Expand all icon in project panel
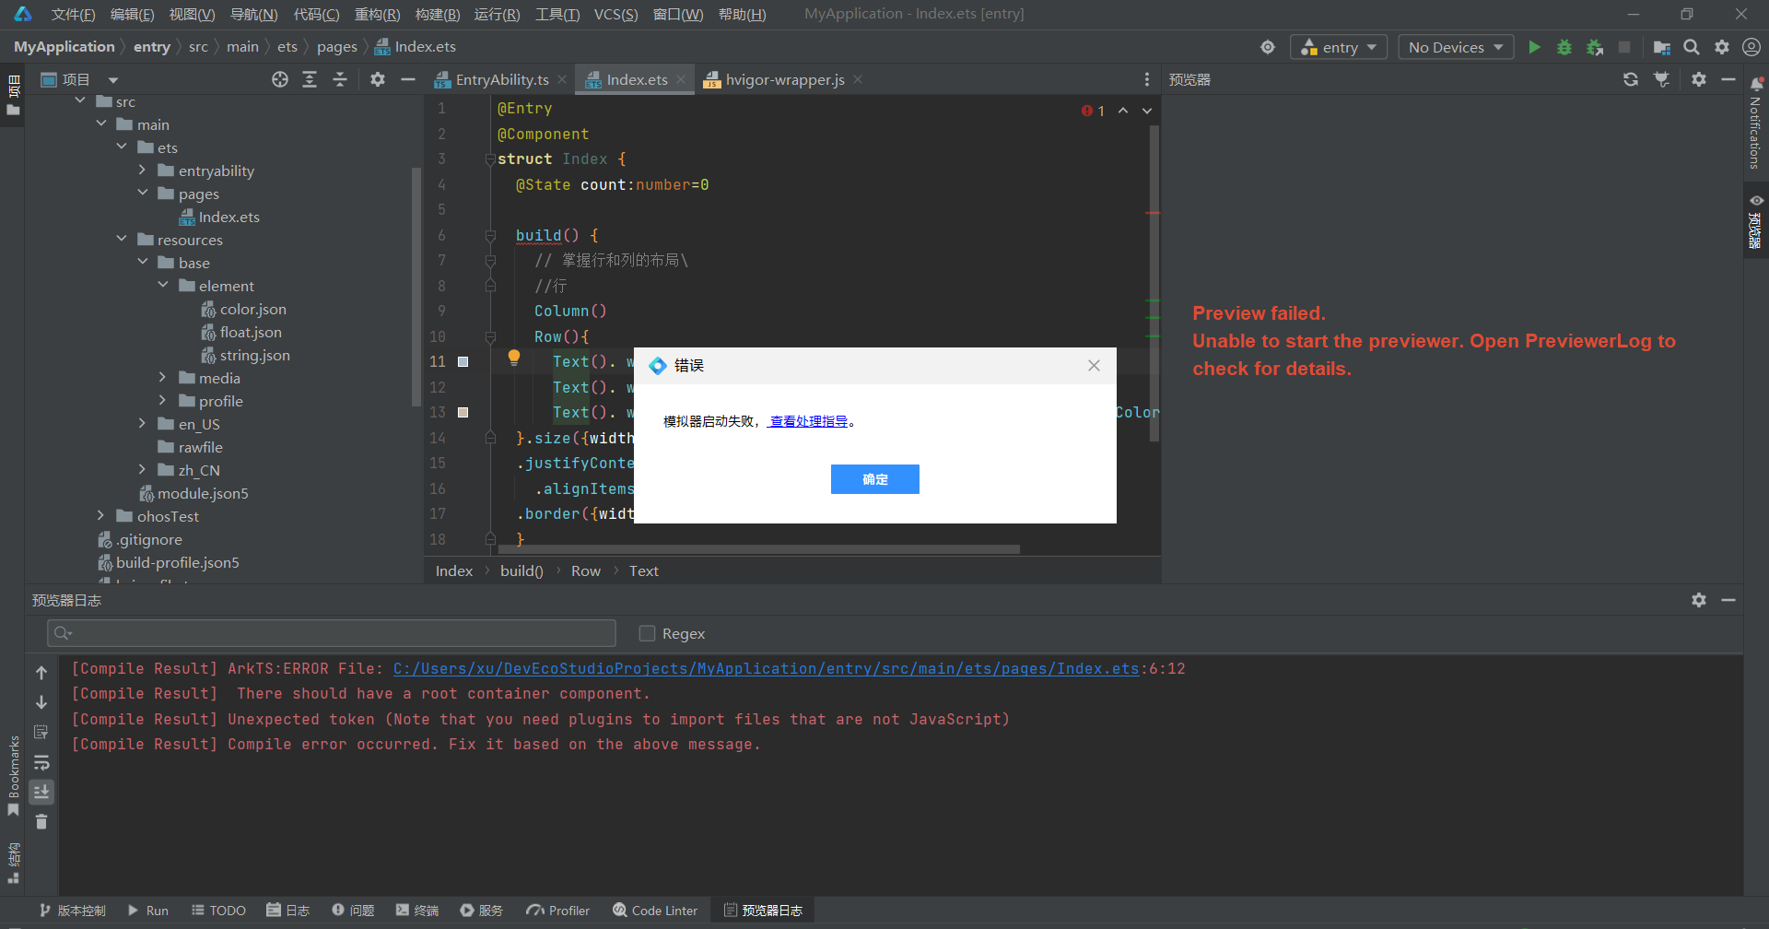The image size is (1769, 929). click(310, 79)
